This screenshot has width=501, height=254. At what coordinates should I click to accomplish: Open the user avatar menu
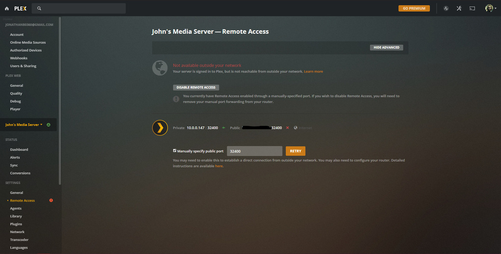(490, 8)
